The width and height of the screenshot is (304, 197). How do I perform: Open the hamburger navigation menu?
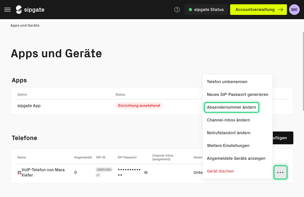[x=7, y=10]
